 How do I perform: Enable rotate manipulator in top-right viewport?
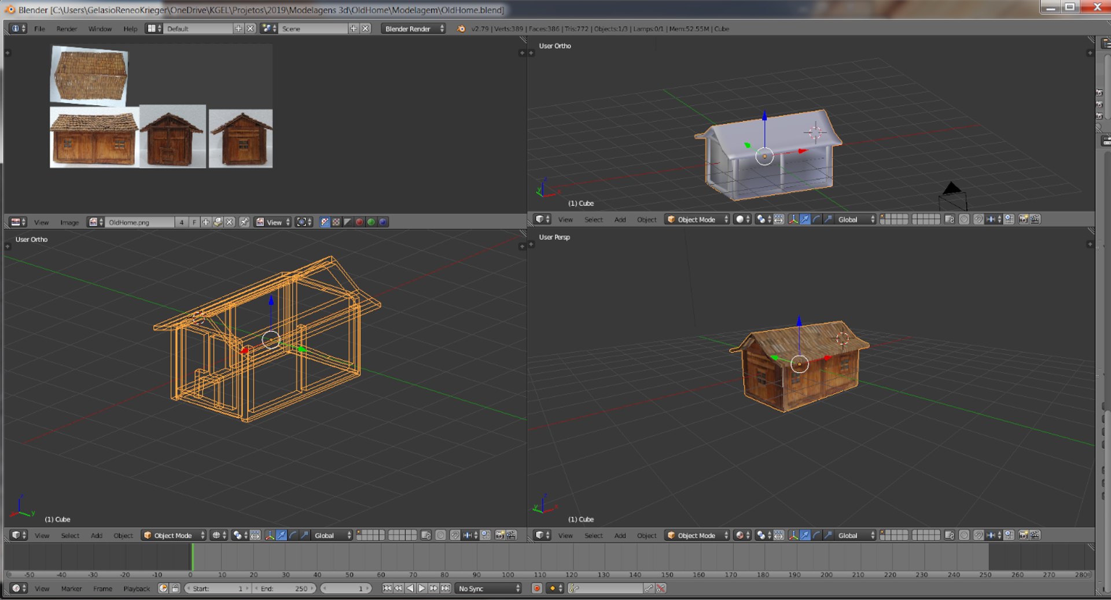tap(816, 220)
